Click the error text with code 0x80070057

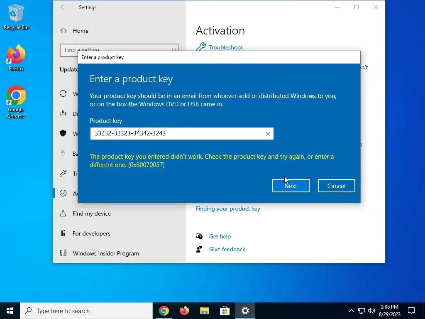tap(212, 161)
